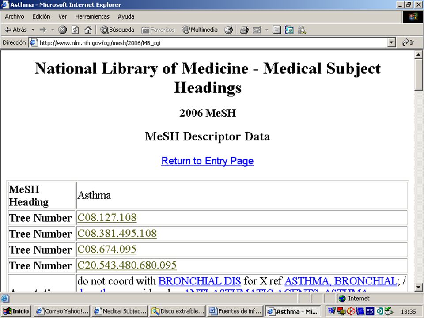Click the 13:35 system clock
The height and width of the screenshot is (318, 424).
pos(408,311)
